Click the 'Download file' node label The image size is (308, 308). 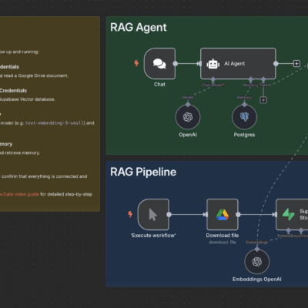click(223, 236)
